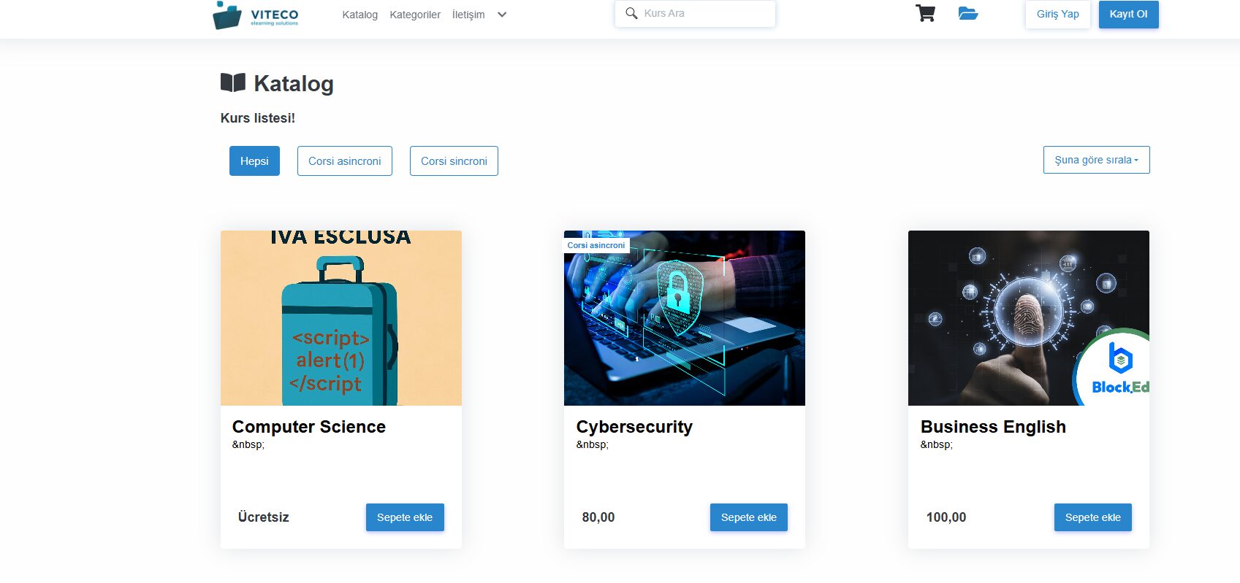Image resolution: width=1240 pixels, height=583 pixels.
Task: Click the Katalog book icon
Action: point(233,82)
